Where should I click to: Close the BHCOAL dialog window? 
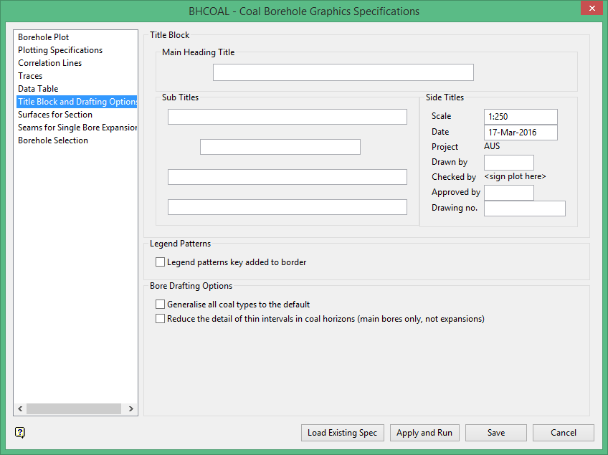pyautogui.click(x=590, y=9)
